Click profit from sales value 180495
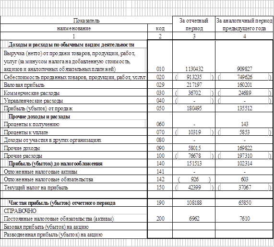Screen dimensions: 274x247 pyautogui.click(x=194, y=108)
